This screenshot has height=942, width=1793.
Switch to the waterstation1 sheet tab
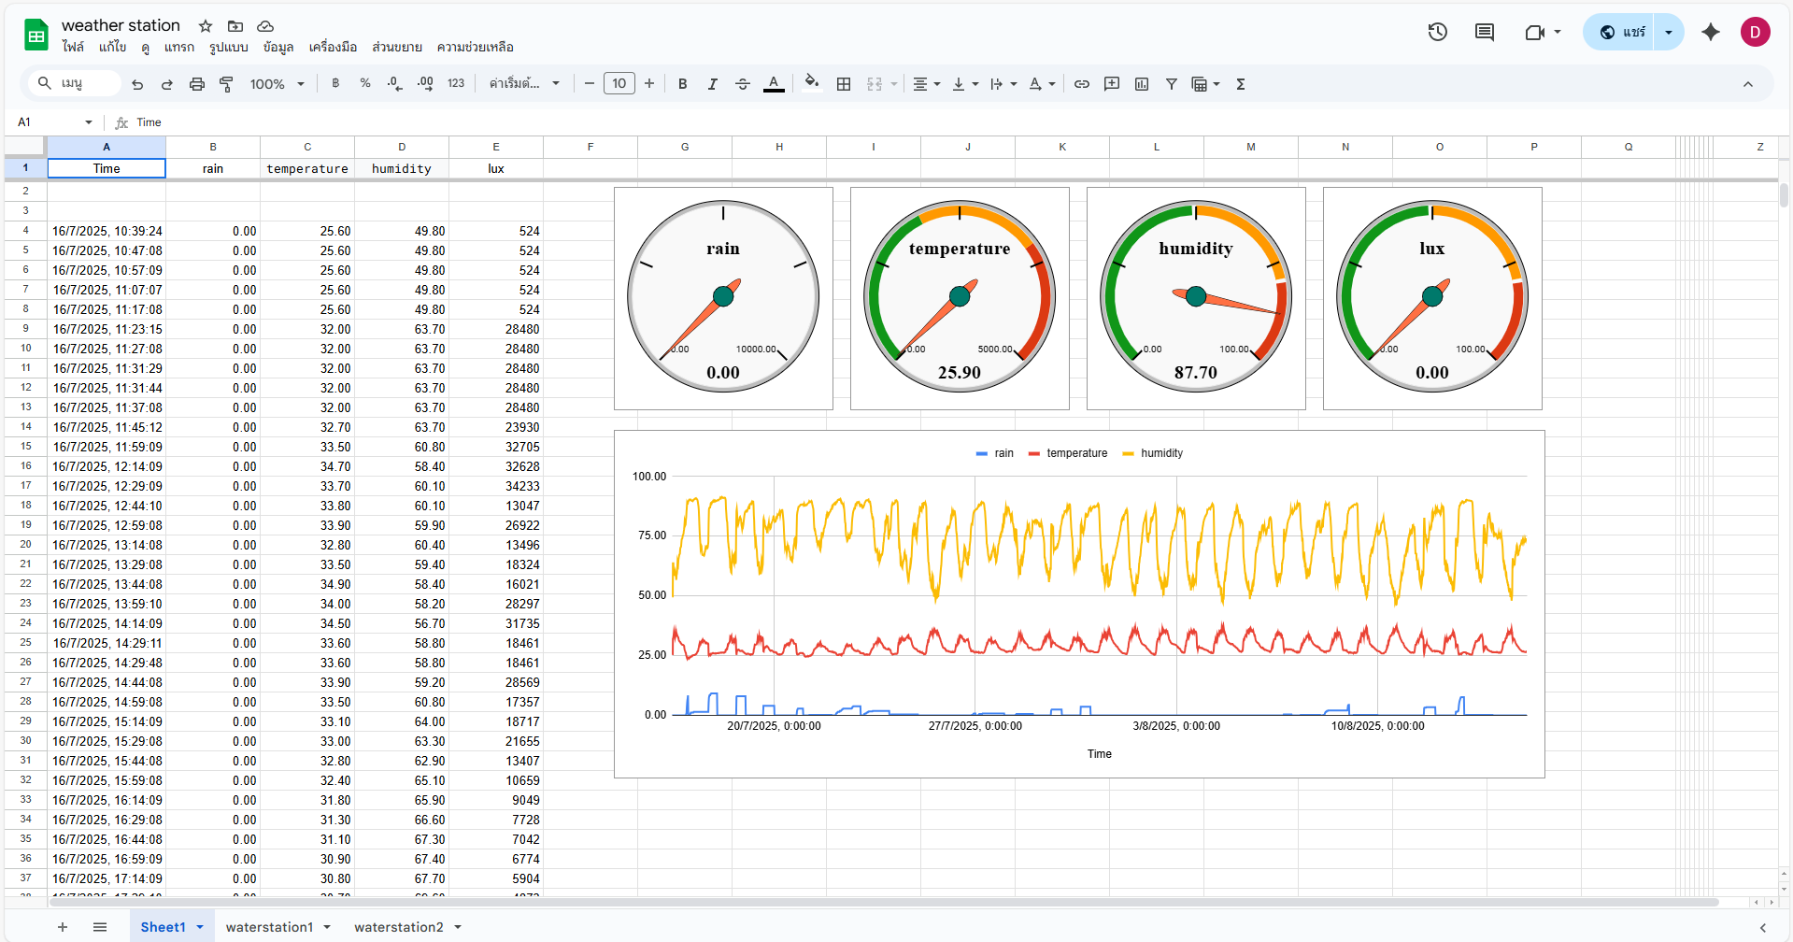point(269,927)
